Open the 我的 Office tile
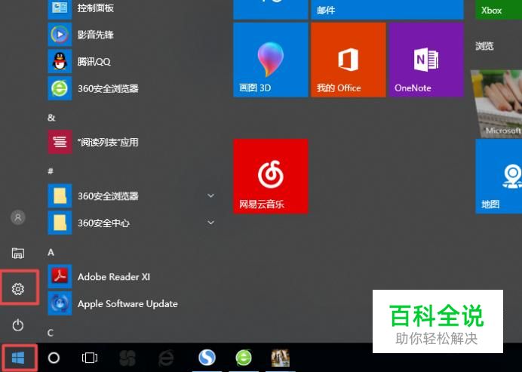Screen dimensions: 522x372 349,60
